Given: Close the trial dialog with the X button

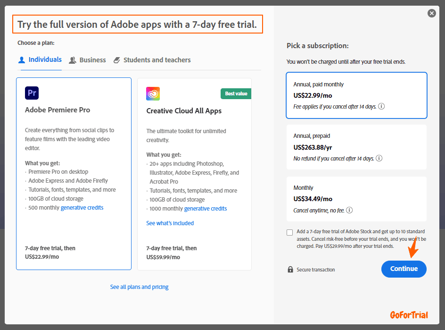Looking at the screenshot, I should [x=432, y=13].
